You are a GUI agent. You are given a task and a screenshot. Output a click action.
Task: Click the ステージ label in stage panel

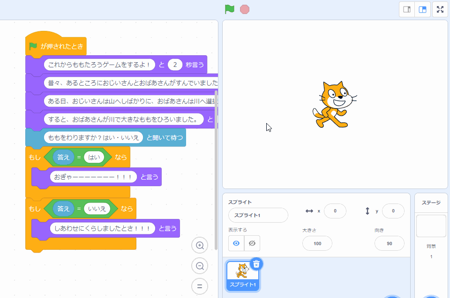[431, 203]
